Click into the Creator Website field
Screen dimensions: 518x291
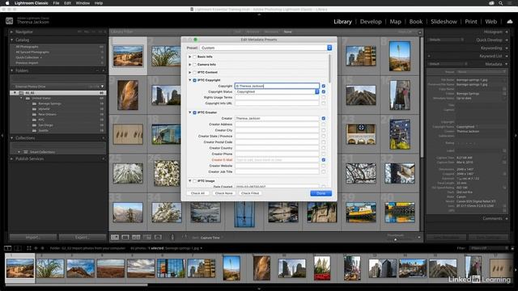pos(277,166)
